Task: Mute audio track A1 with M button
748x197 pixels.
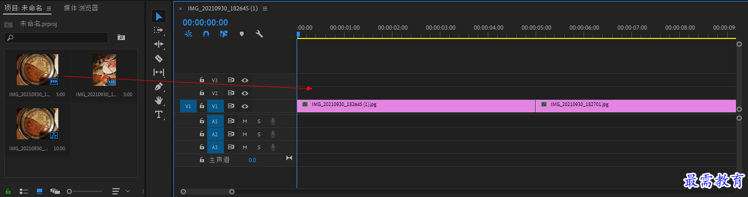Action: coord(245,121)
